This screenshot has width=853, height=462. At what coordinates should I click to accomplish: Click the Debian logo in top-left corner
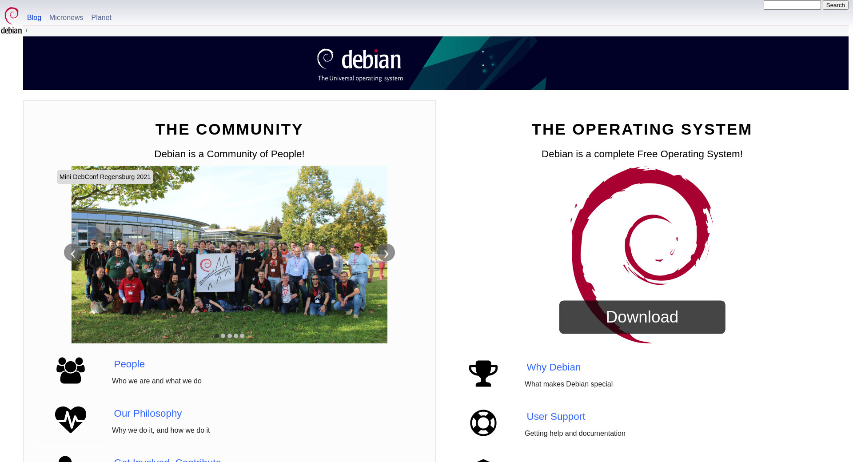[x=12, y=20]
